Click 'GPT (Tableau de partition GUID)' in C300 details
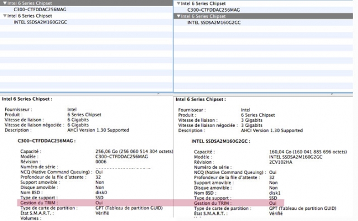 [x=129, y=208]
